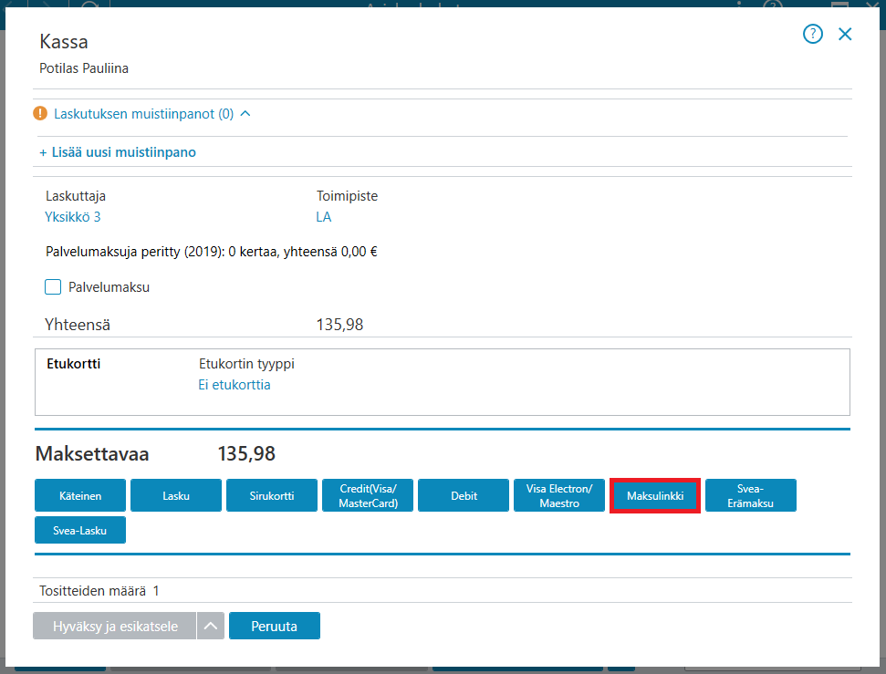
Task: Enable the Palvelumaksu checkbox
Action: coord(53,287)
